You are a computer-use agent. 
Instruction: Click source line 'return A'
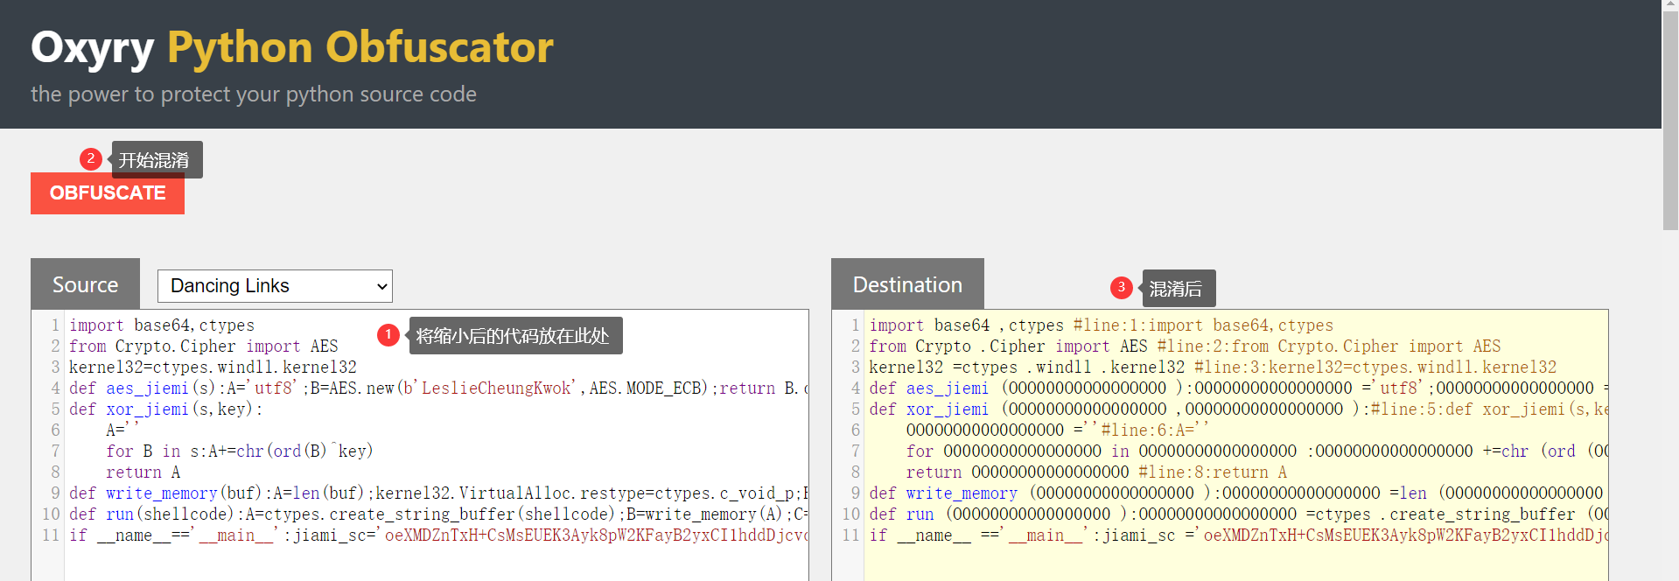tap(143, 472)
